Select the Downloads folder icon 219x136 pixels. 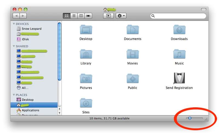click(179, 29)
